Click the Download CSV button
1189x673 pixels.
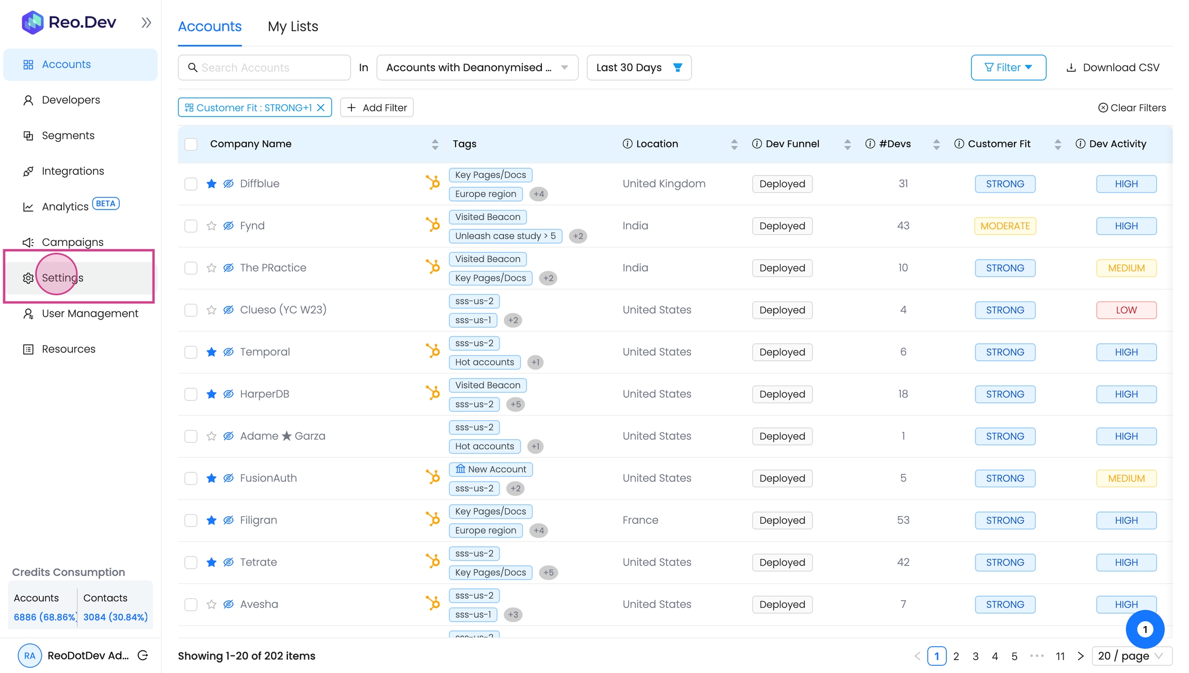pos(1113,68)
